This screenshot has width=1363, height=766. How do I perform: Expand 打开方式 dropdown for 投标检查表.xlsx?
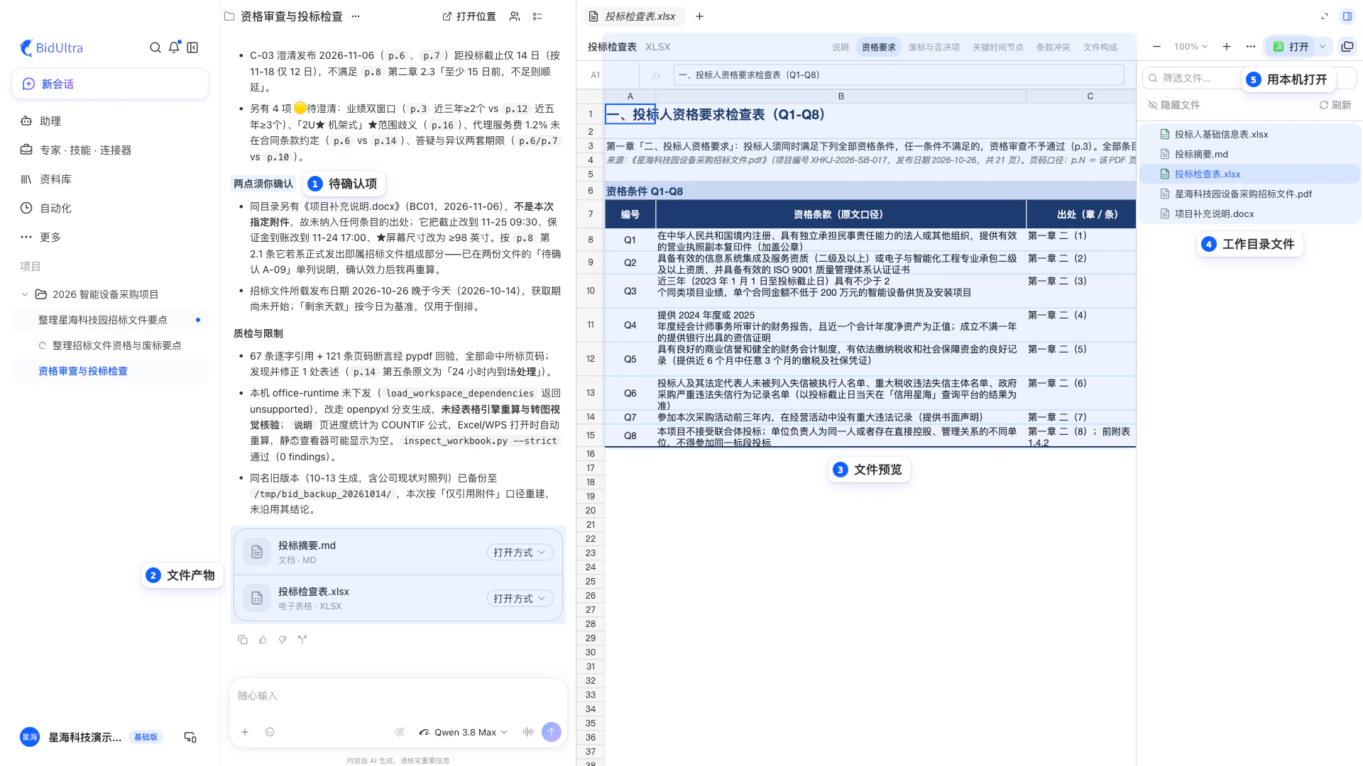click(520, 599)
